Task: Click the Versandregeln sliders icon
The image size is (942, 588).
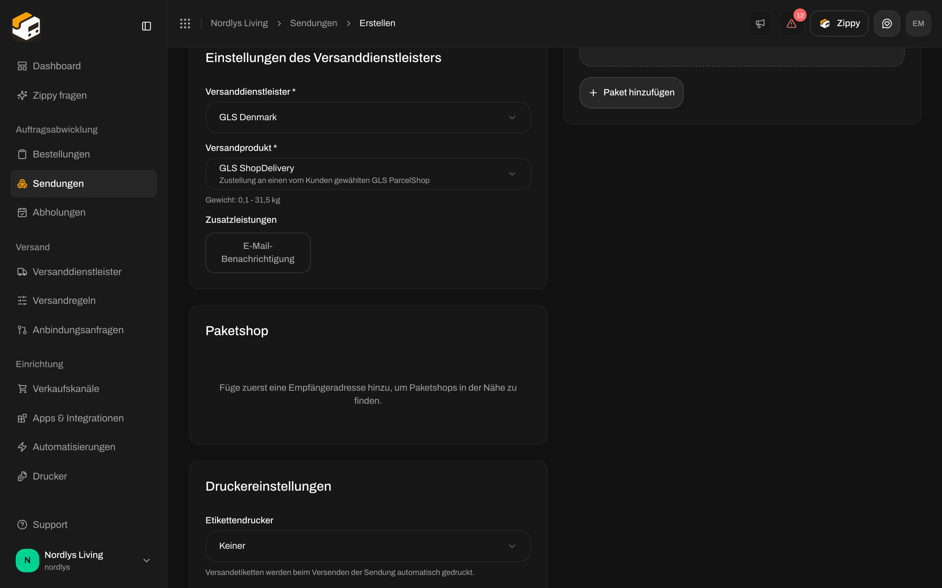Action: pos(22,300)
